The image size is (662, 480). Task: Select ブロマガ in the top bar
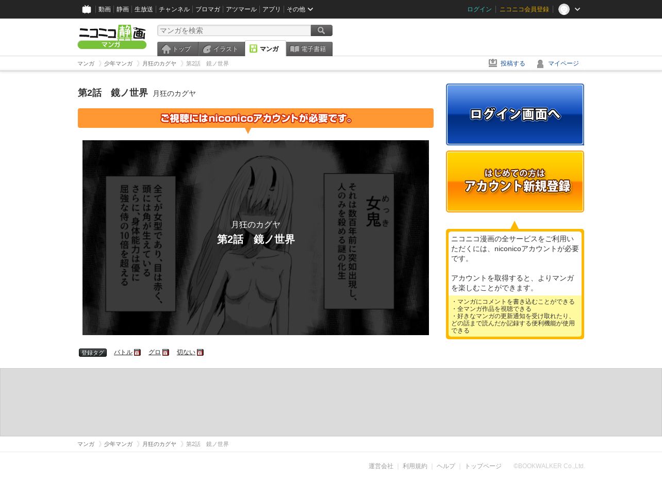208,9
